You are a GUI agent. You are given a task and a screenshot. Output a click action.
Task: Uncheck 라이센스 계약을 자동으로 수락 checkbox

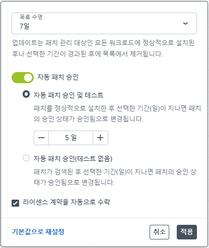coord(15,203)
